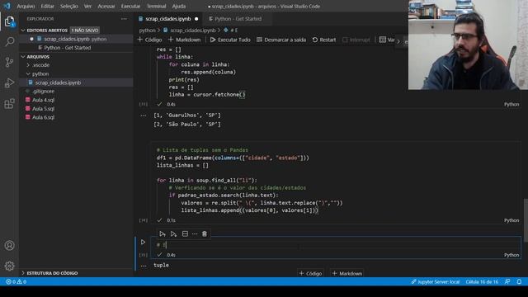The image size is (528, 297).
Task: Restart the kernel with the Restart button
Action: [x=324, y=40]
